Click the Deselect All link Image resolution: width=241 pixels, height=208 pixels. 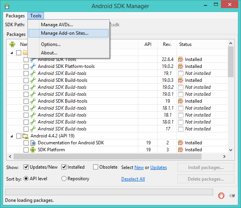pos(133,179)
